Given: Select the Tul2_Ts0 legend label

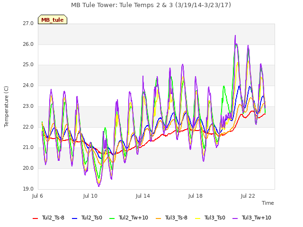Looking at the screenshot, I should (x=91, y=218).
